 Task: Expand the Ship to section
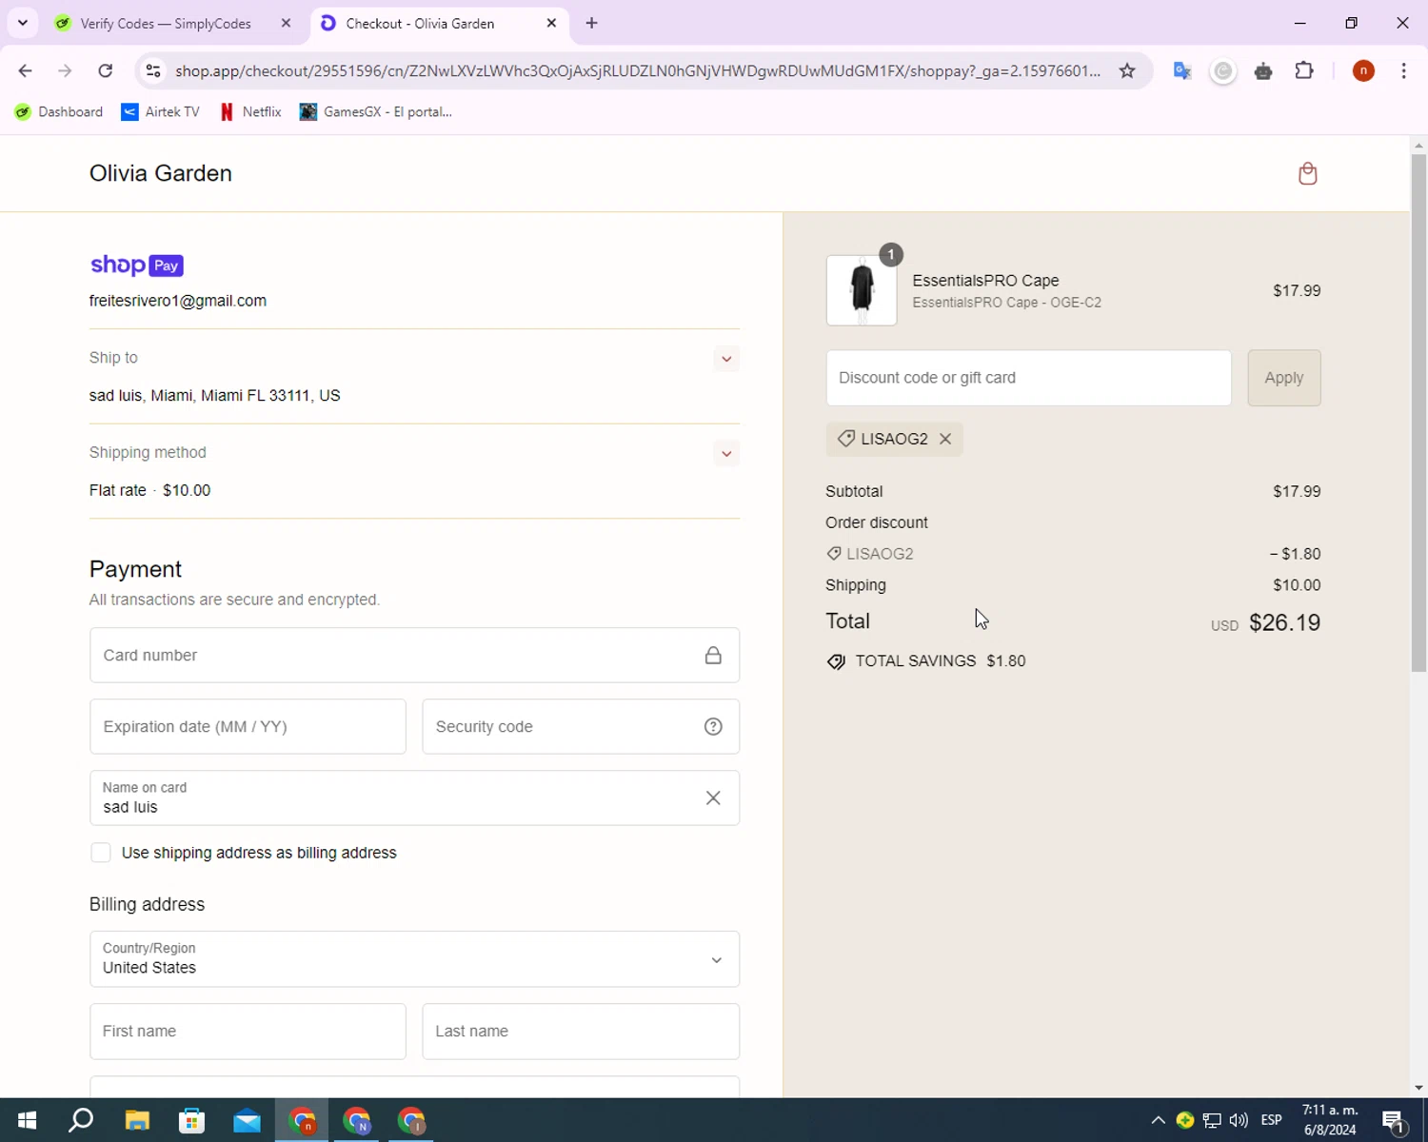[x=726, y=359]
